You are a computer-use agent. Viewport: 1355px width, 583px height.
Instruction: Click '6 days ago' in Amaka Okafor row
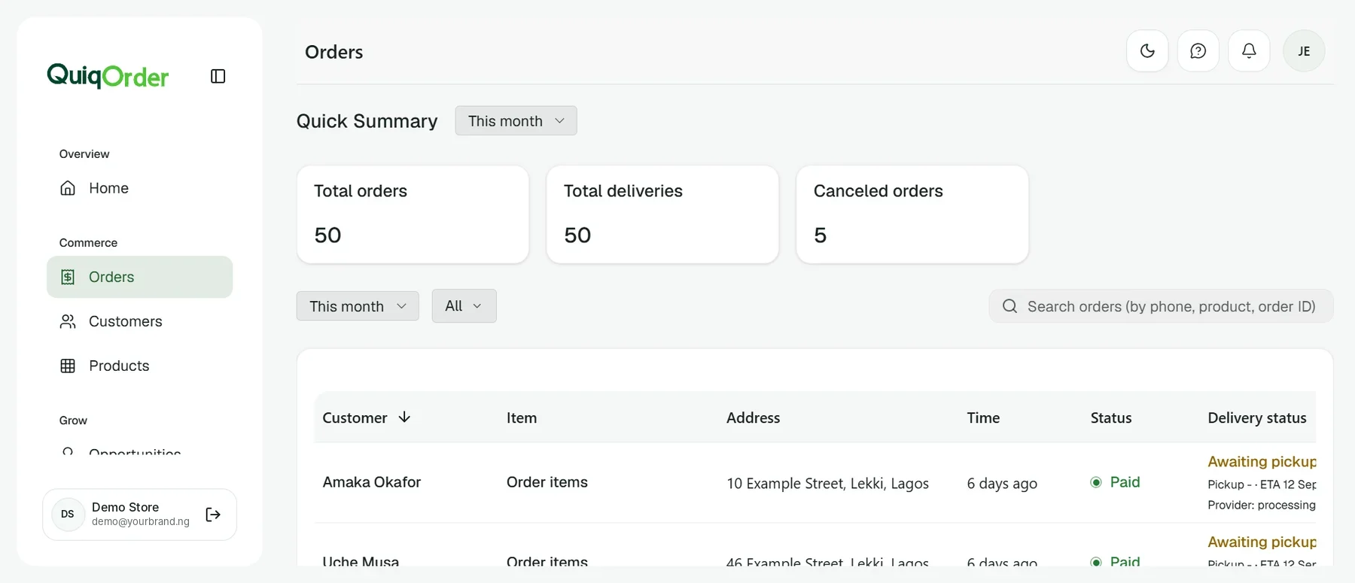click(x=1002, y=483)
